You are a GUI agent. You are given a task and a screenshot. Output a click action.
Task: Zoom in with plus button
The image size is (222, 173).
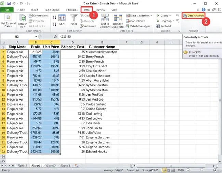click(x=215, y=170)
